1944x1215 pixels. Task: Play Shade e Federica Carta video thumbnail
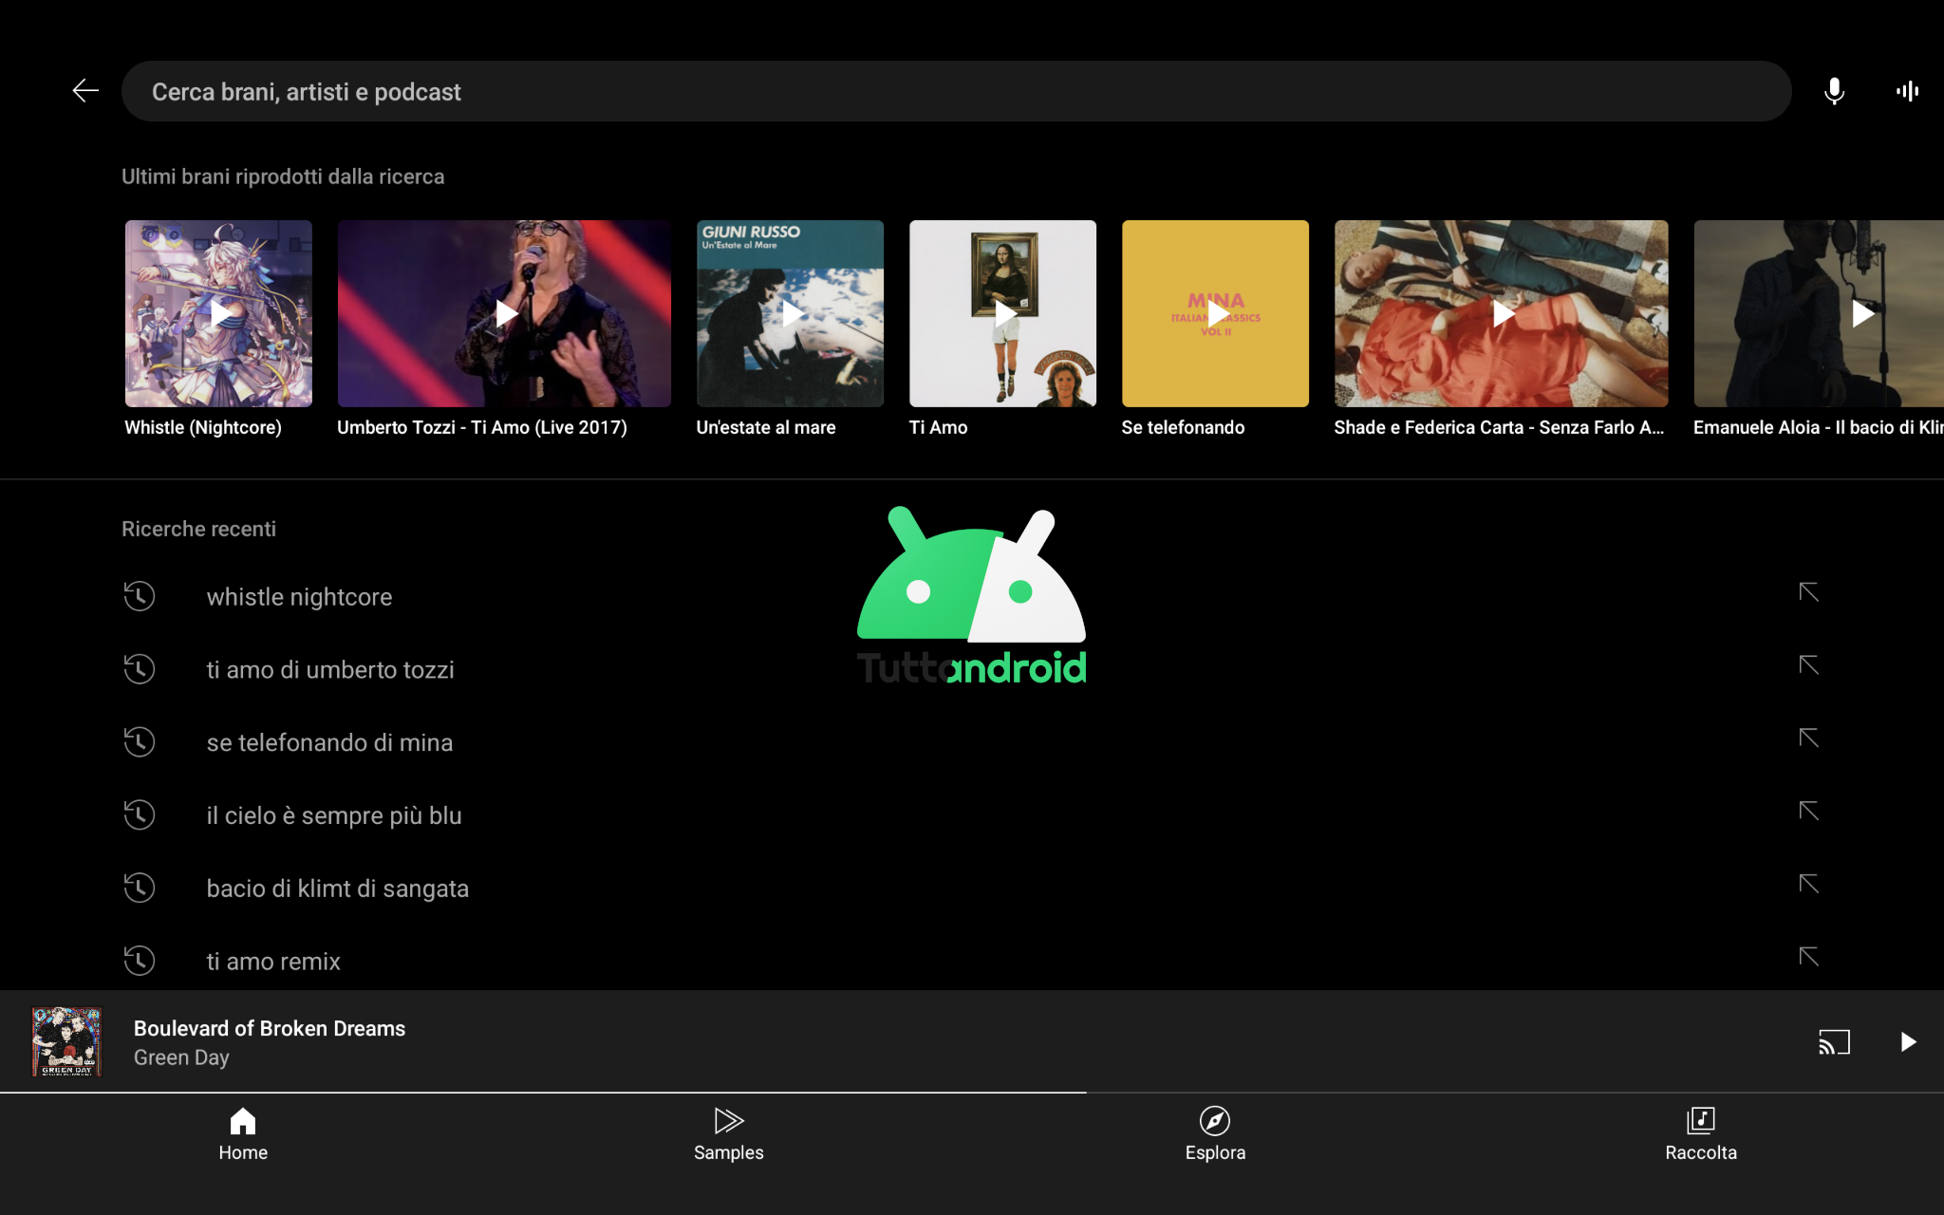tap(1501, 313)
